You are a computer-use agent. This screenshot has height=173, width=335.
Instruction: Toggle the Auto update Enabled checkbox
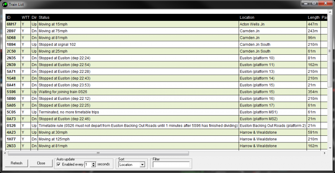click(x=59, y=165)
